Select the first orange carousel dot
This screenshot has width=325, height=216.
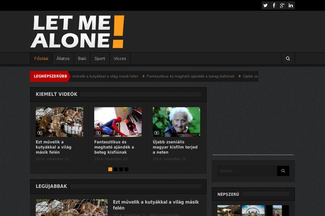click(x=110, y=169)
